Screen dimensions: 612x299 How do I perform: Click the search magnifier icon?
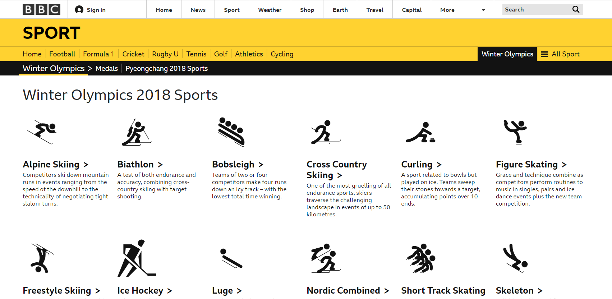tap(576, 9)
